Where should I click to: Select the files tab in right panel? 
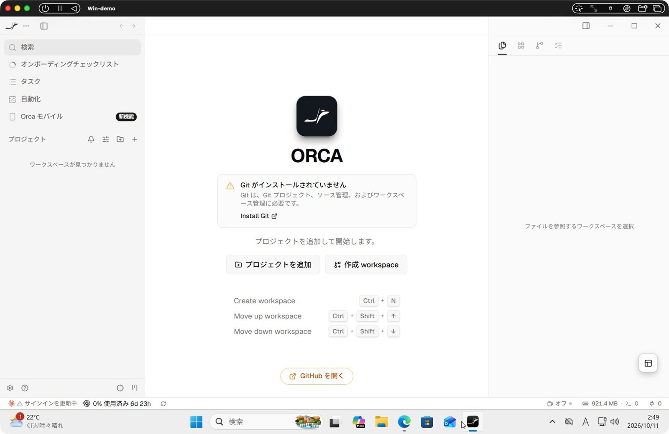[x=502, y=45]
